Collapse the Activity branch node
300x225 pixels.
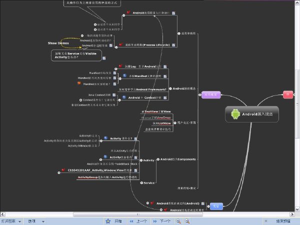point(141,160)
